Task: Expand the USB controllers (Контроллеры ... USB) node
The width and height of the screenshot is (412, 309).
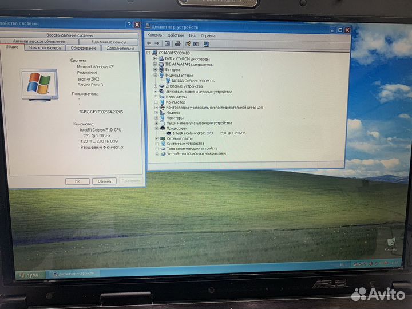Action: [x=156, y=107]
